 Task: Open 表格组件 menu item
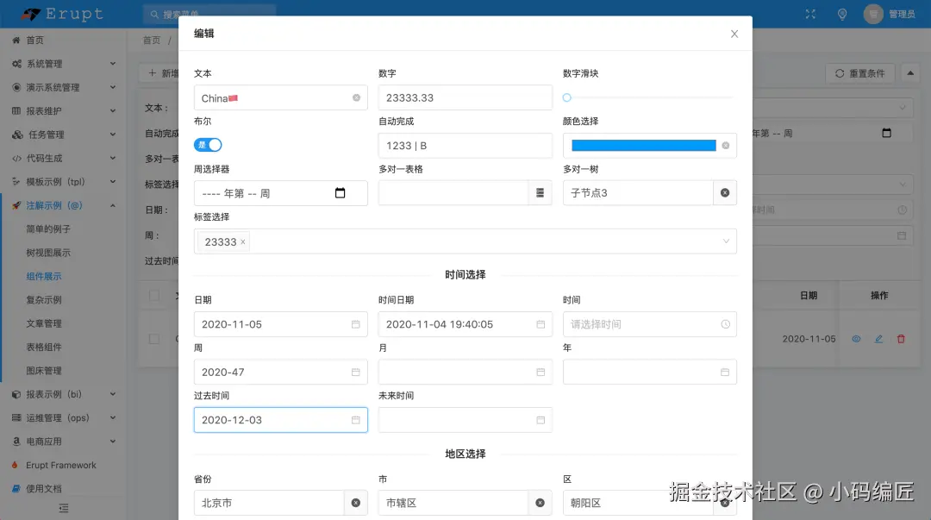[x=44, y=347]
